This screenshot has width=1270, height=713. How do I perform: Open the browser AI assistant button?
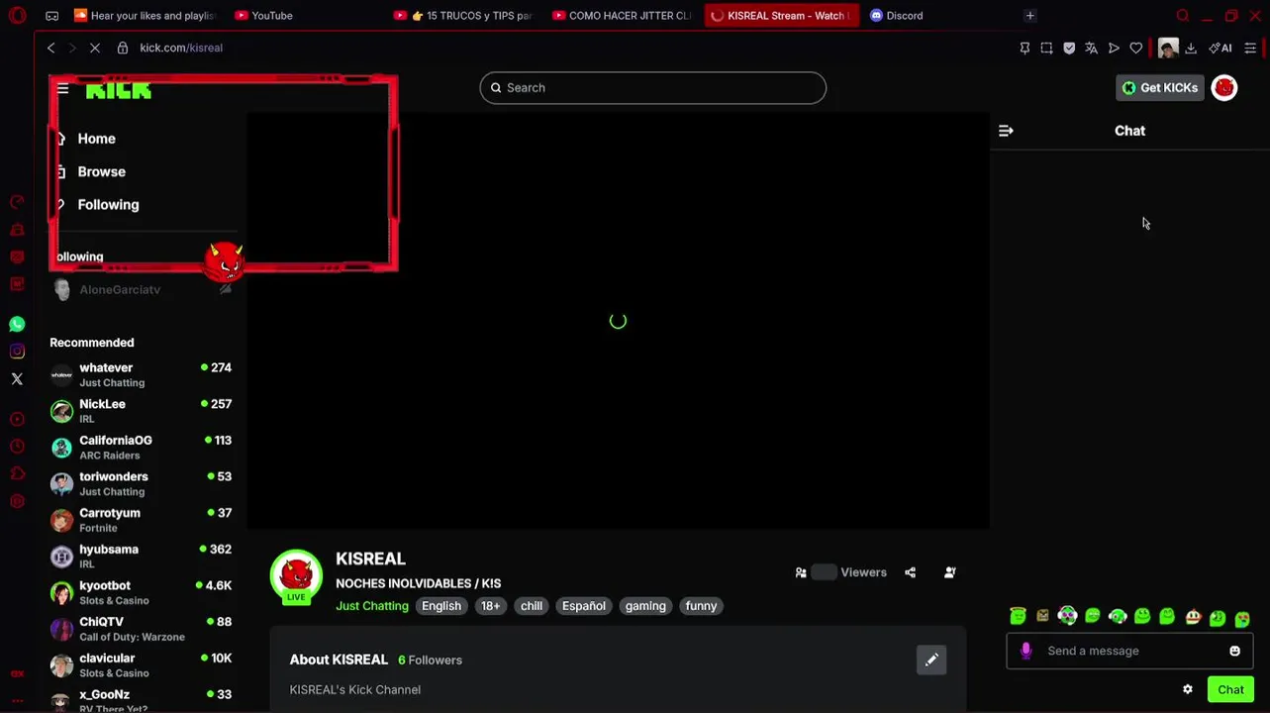click(1220, 48)
